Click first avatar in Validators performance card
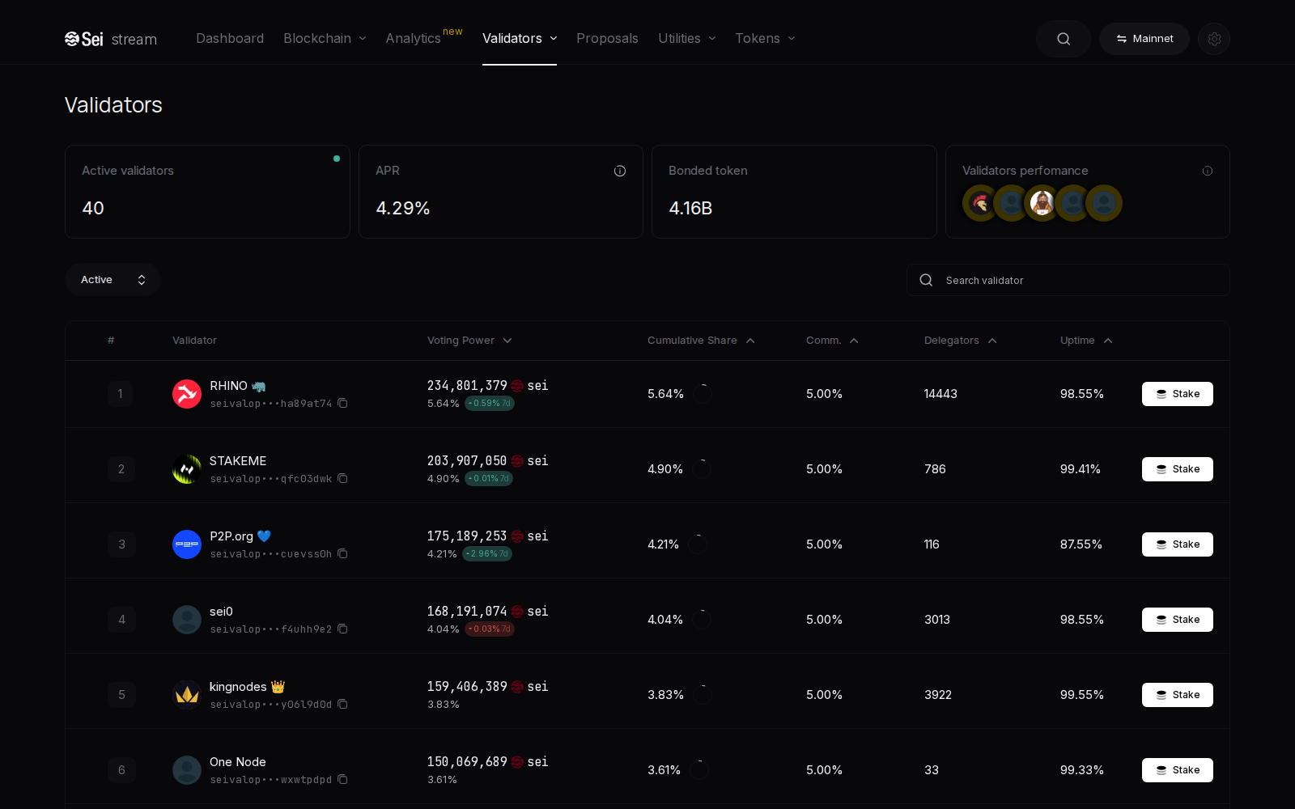Image resolution: width=1295 pixels, height=809 pixels. pos(980,203)
